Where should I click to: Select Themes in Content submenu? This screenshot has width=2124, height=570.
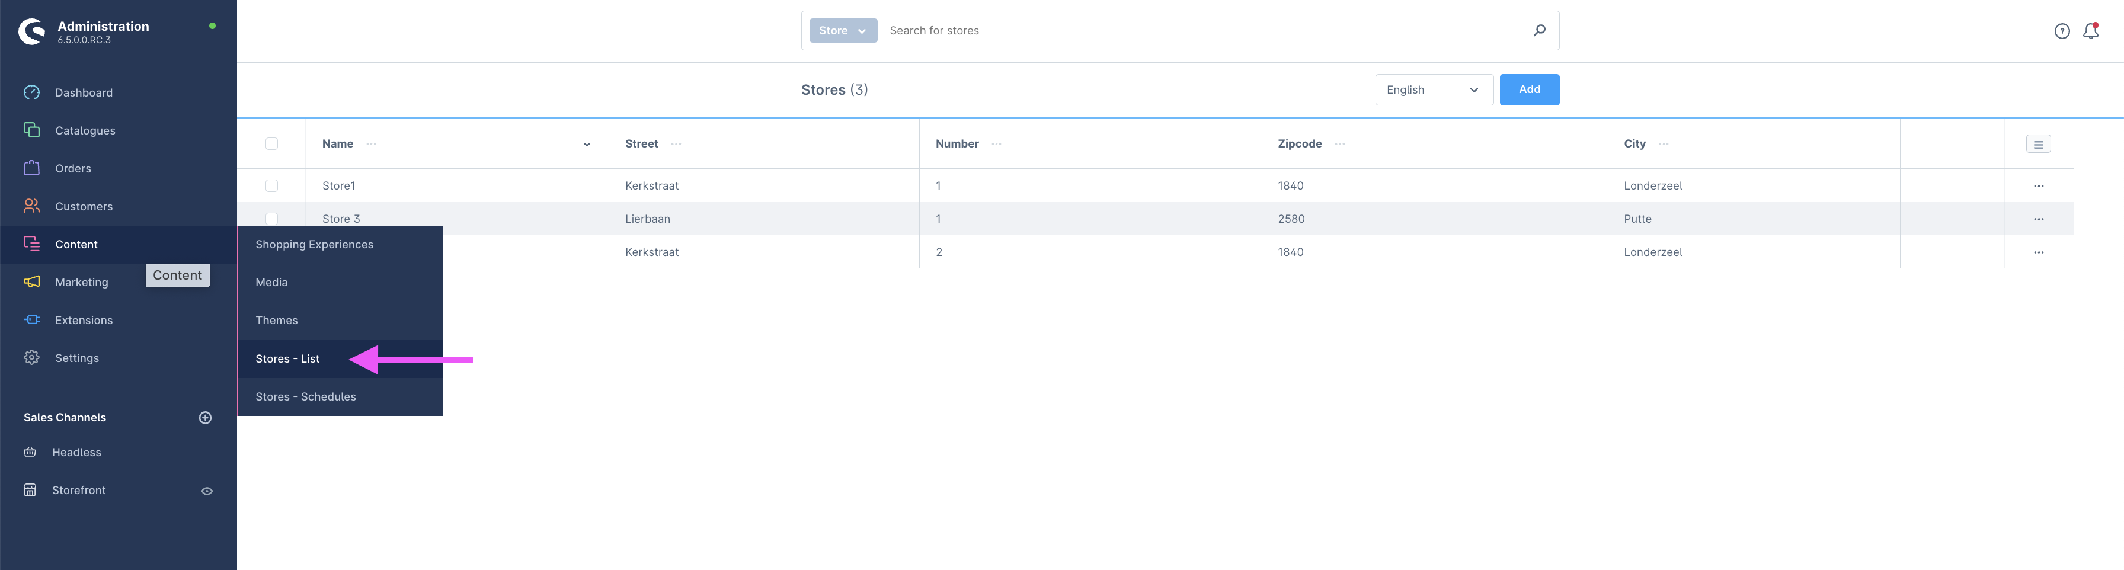tap(276, 321)
